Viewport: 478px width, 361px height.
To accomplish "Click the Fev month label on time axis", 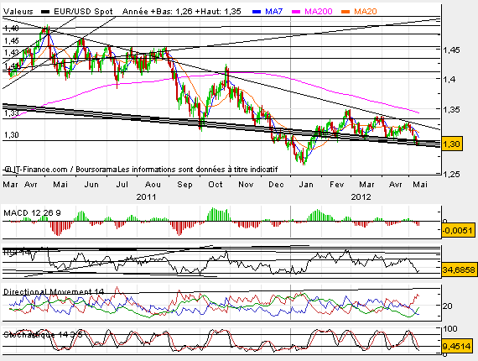I will 337,185.
